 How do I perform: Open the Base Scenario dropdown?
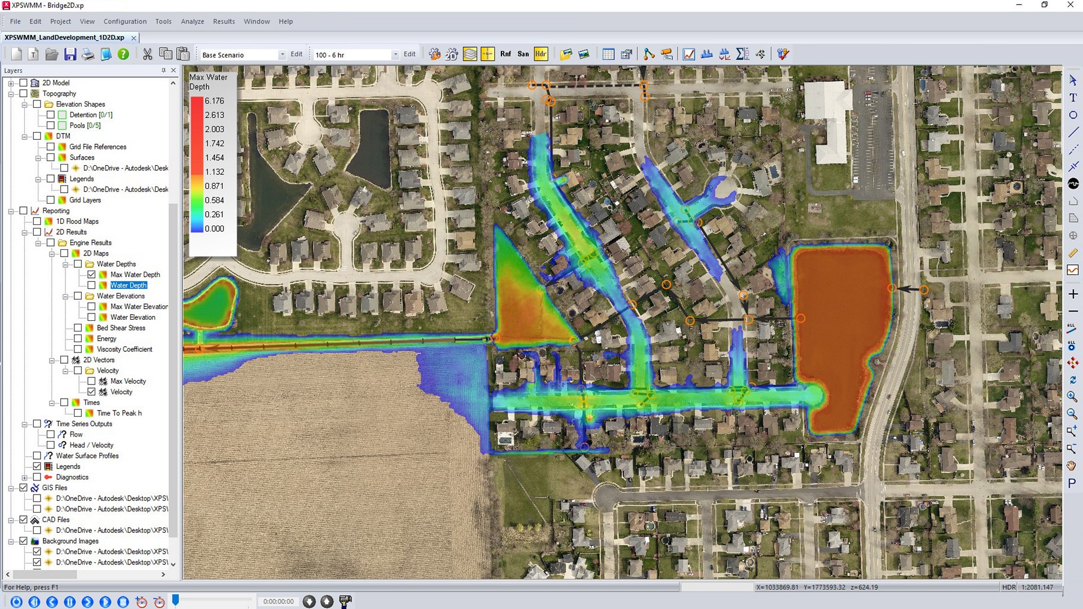(x=282, y=55)
